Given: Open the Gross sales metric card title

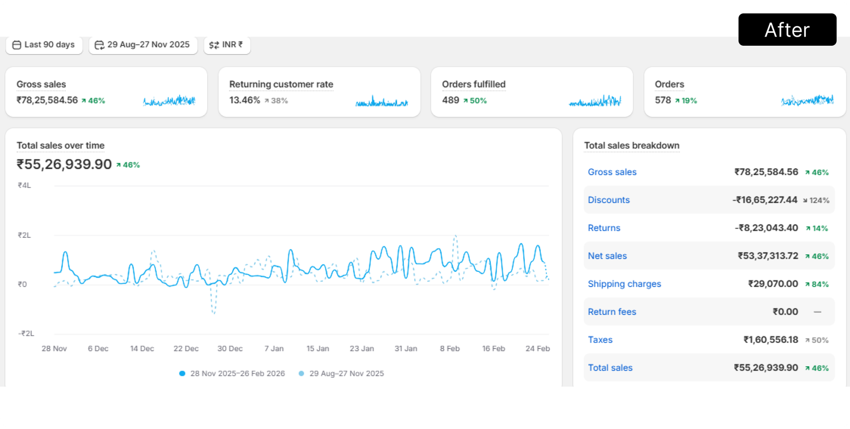Looking at the screenshot, I should 41,84.
